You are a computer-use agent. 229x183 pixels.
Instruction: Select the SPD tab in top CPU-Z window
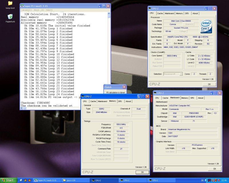[x=187, y=13]
